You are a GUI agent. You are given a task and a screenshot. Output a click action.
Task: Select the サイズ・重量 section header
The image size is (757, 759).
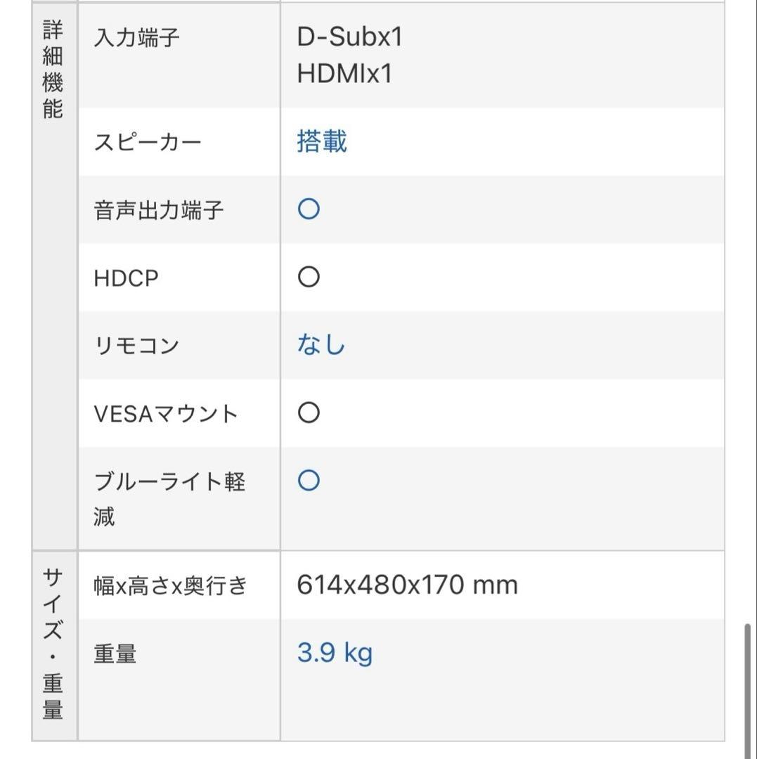point(53,644)
